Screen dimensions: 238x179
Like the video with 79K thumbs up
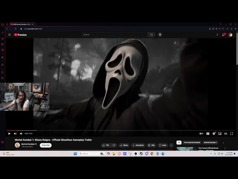tap(106, 145)
